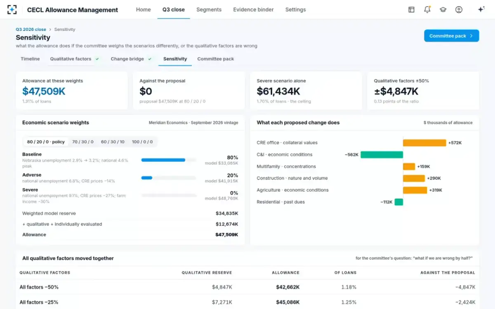
Task: Click the Agriculture +319K chart bar
Action: 415,190
